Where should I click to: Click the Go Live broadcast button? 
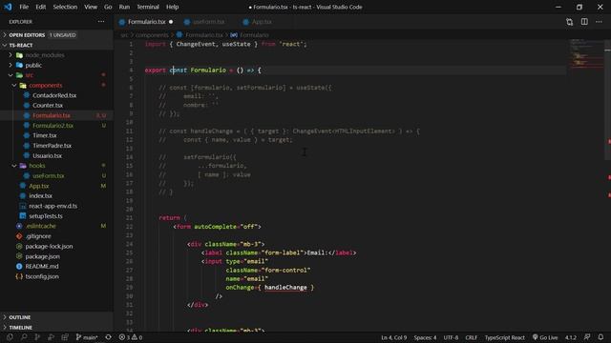click(x=545, y=337)
